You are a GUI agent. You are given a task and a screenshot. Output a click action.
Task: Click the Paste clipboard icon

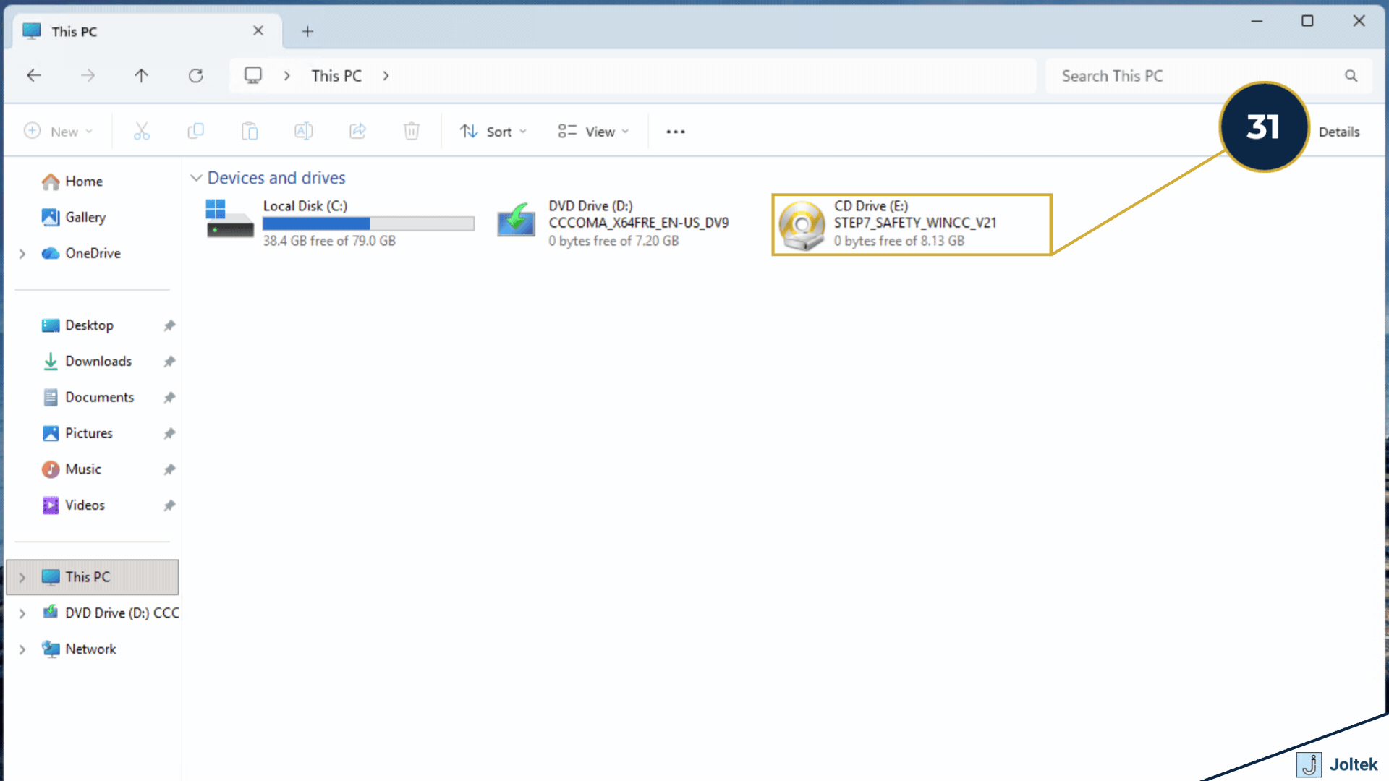click(x=250, y=132)
